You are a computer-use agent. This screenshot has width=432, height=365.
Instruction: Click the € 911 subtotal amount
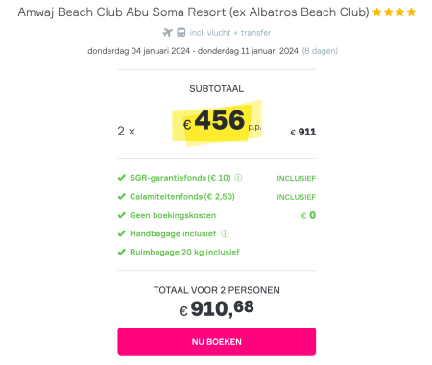[303, 132]
